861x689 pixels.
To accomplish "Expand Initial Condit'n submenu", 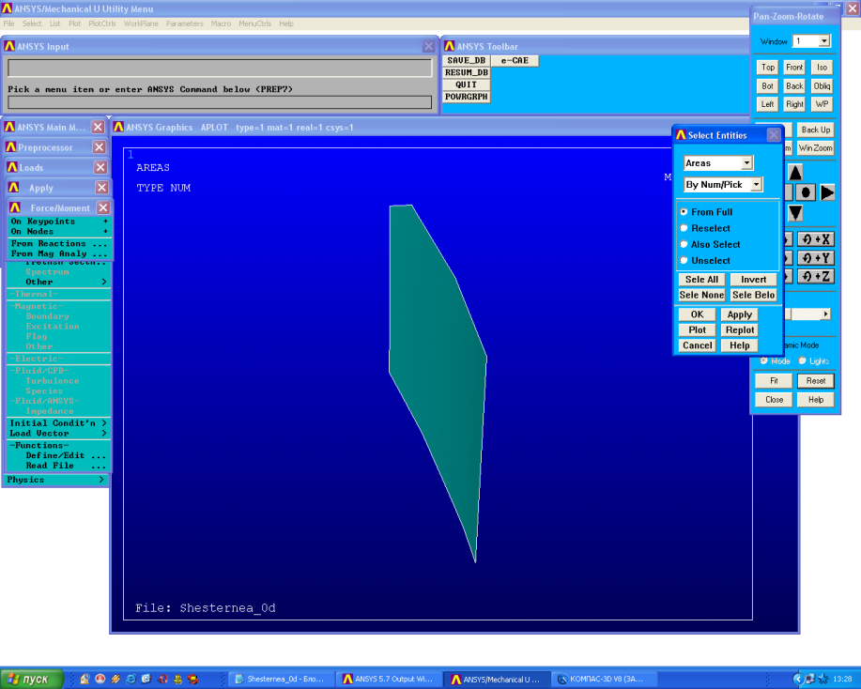I will click(57, 422).
